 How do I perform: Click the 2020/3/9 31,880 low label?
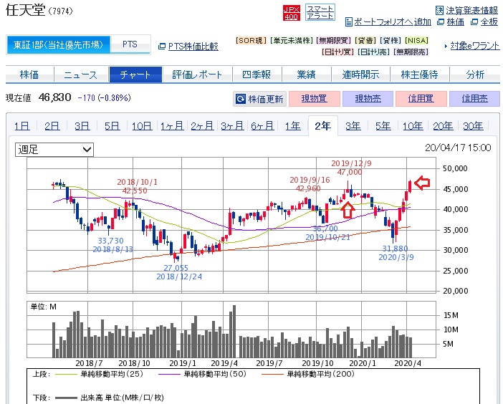[396, 253]
